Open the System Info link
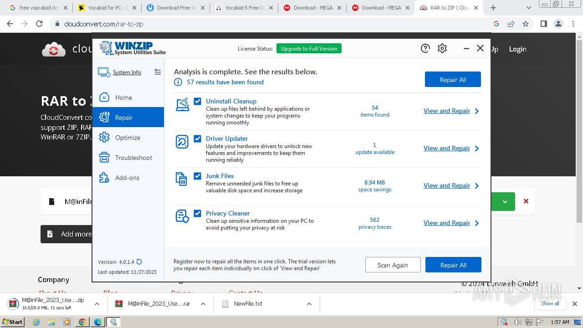This screenshot has height=328, width=583. tap(127, 72)
